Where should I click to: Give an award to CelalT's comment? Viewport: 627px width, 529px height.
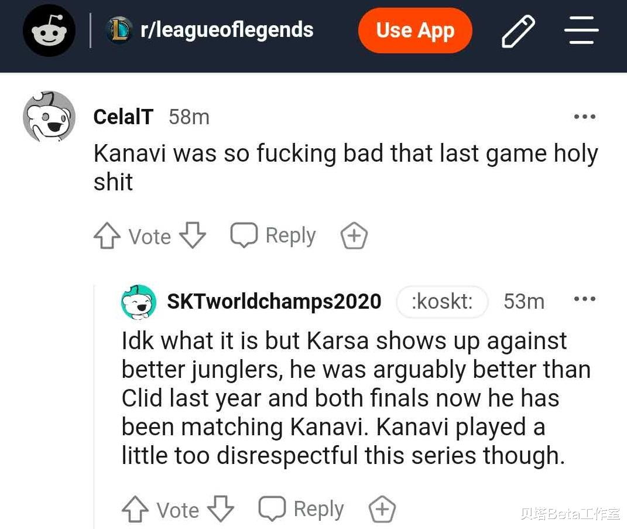[x=354, y=236]
